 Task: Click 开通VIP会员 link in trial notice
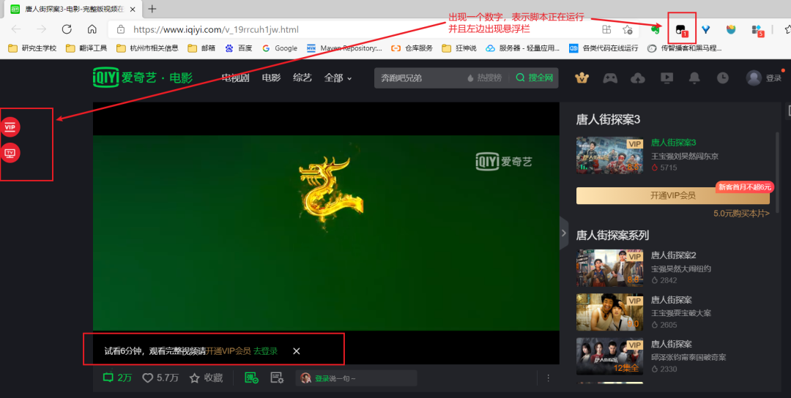pyautogui.click(x=228, y=350)
